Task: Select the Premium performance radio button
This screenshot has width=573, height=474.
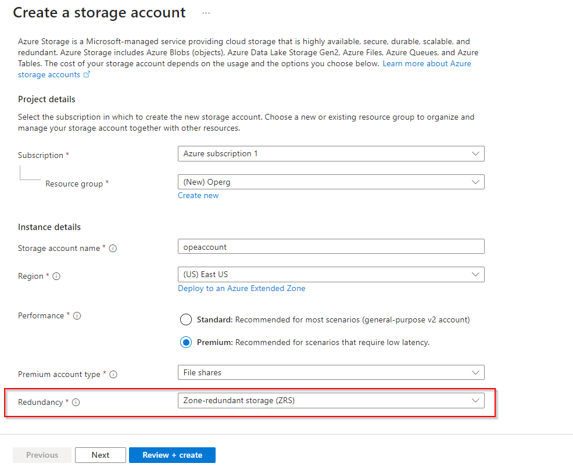Action: 186,342
